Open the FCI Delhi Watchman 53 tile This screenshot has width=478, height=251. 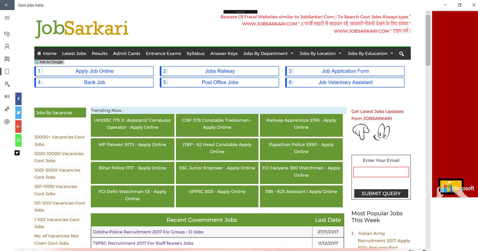132,196
